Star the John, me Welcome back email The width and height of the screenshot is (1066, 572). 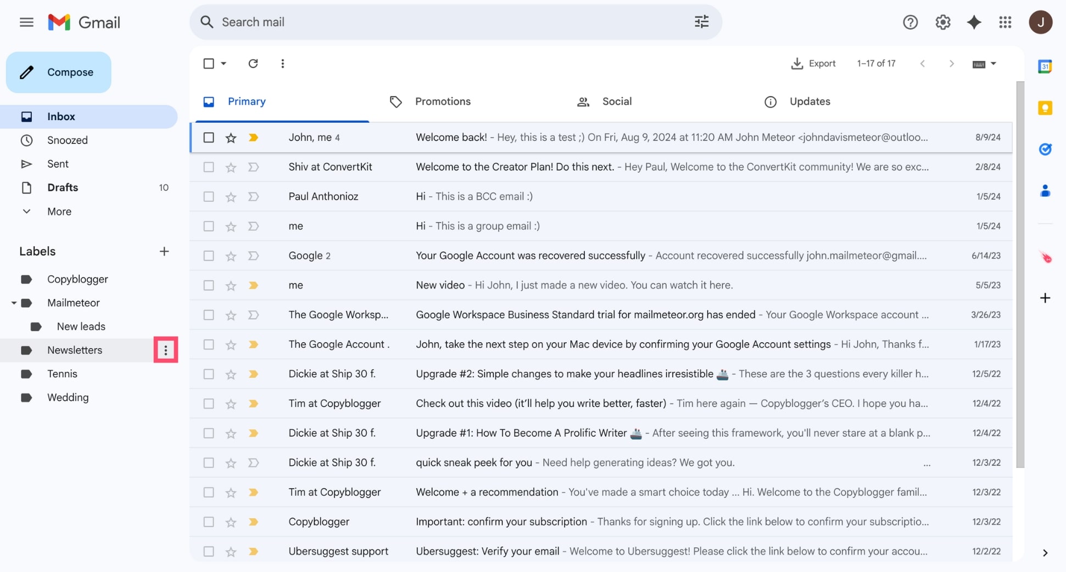click(231, 138)
